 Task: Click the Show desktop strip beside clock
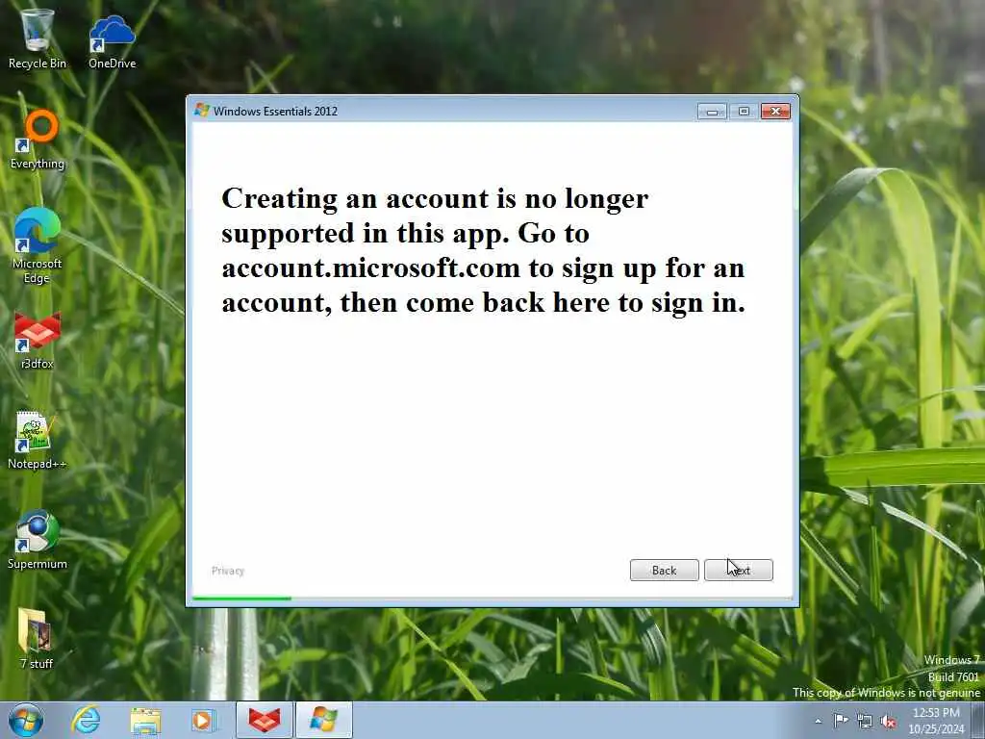point(978,720)
